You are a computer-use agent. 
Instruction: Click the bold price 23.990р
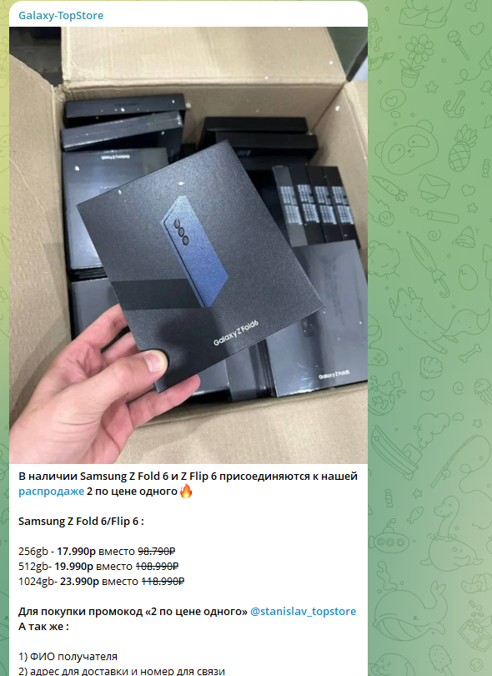tap(79, 581)
